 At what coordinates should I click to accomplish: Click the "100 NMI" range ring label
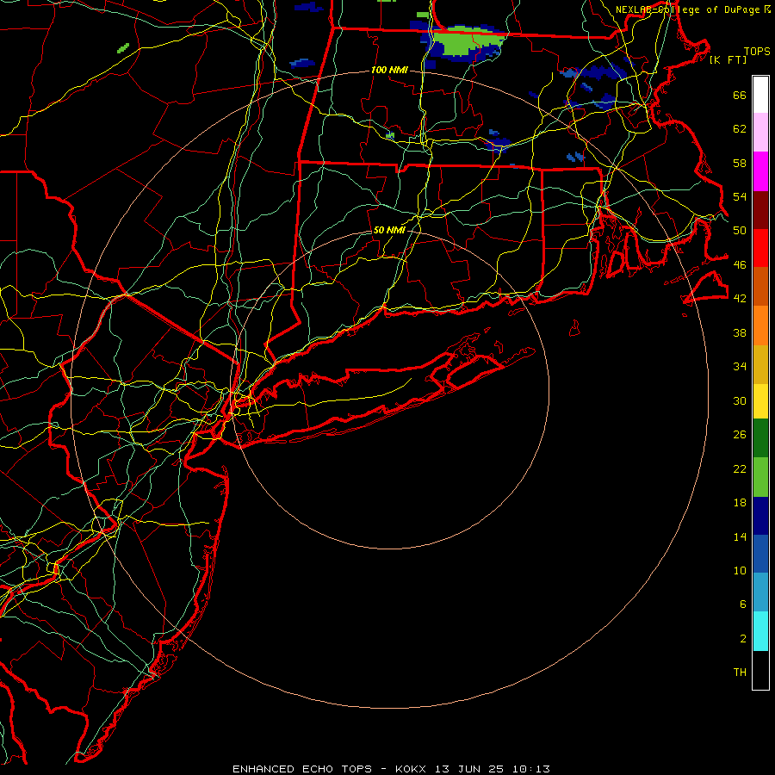click(x=389, y=71)
